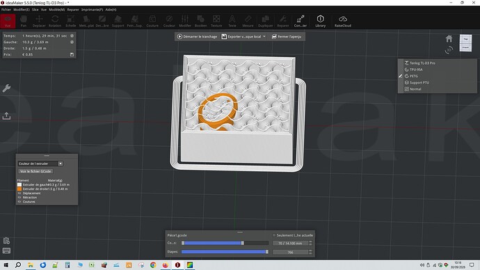Open the Modifier tool in toolbar
Viewport: 480px width, 270px height.
185,21
